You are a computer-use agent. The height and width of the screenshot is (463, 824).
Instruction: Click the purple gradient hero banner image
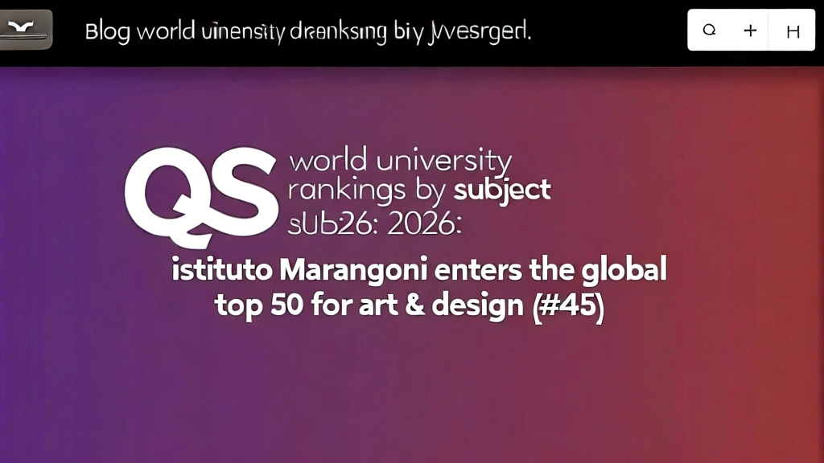click(412, 386)
